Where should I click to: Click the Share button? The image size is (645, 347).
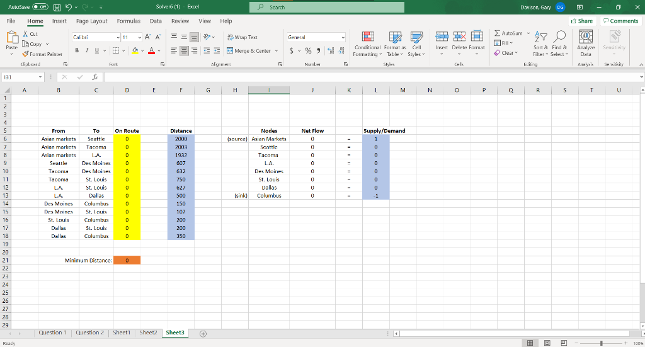(582, 21)
